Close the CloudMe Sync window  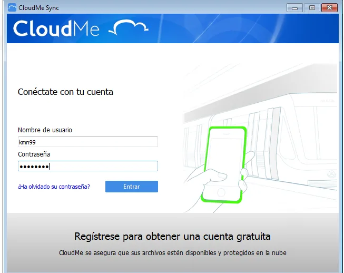pos(329,8)
